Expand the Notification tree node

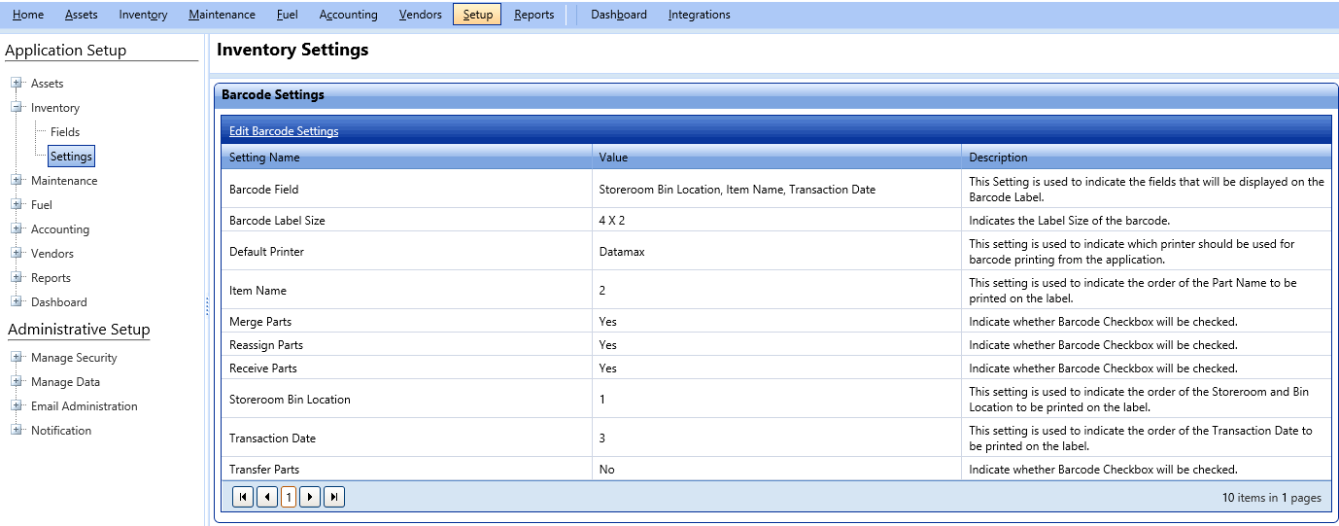coord(17,431)
